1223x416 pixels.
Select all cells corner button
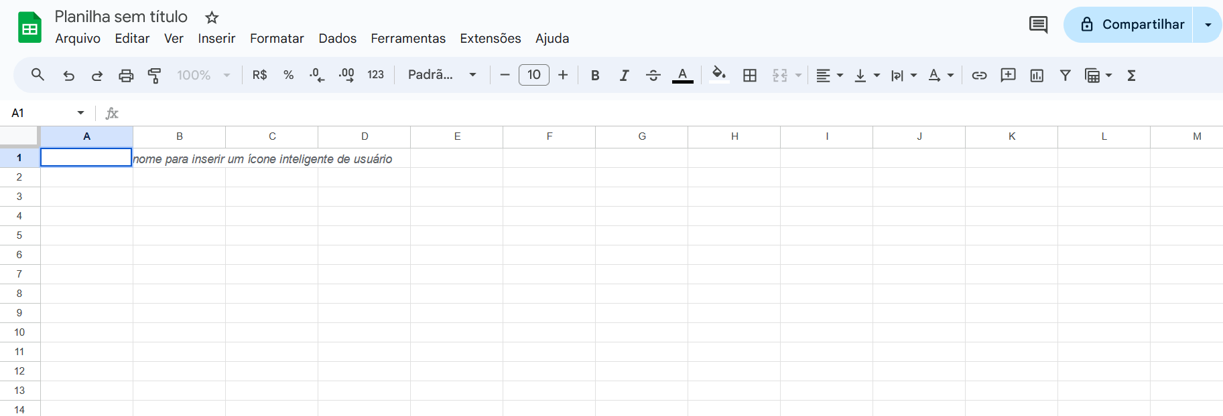(x=19, y=136)
